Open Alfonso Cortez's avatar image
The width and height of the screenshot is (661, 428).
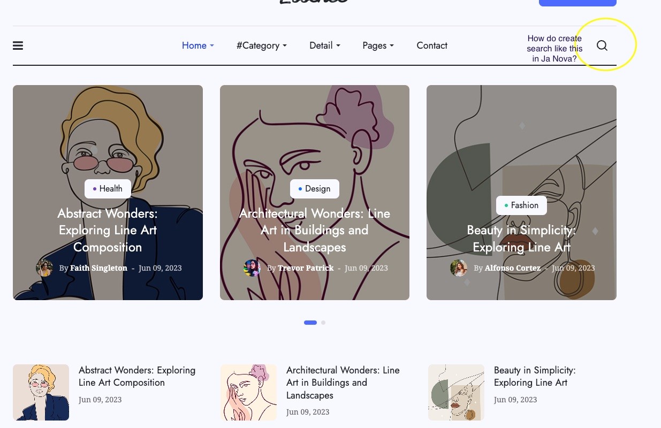click(x=459, y=268)
